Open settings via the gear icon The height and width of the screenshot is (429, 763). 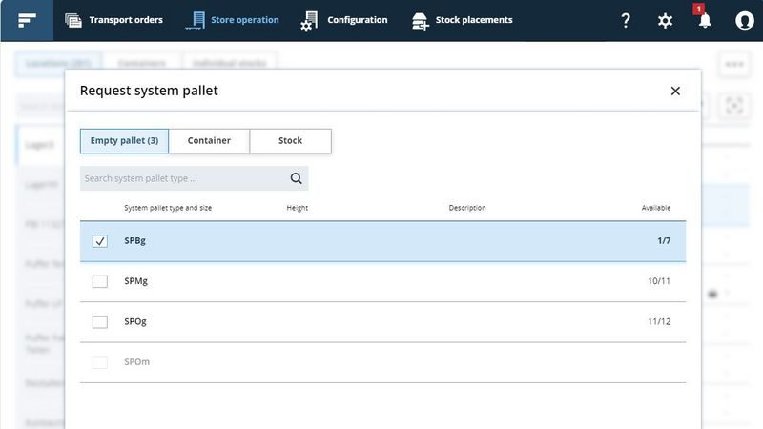coord(666,20)
